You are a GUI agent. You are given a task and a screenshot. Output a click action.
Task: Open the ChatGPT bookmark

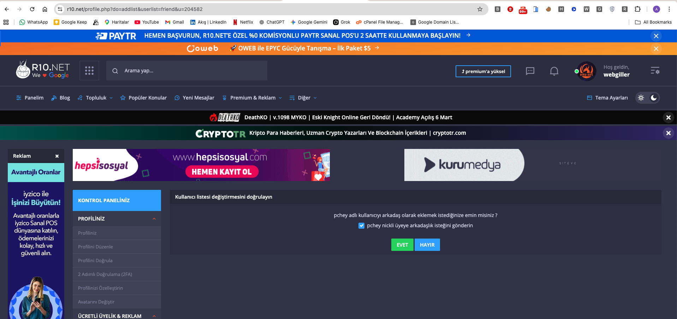(272, 22)
